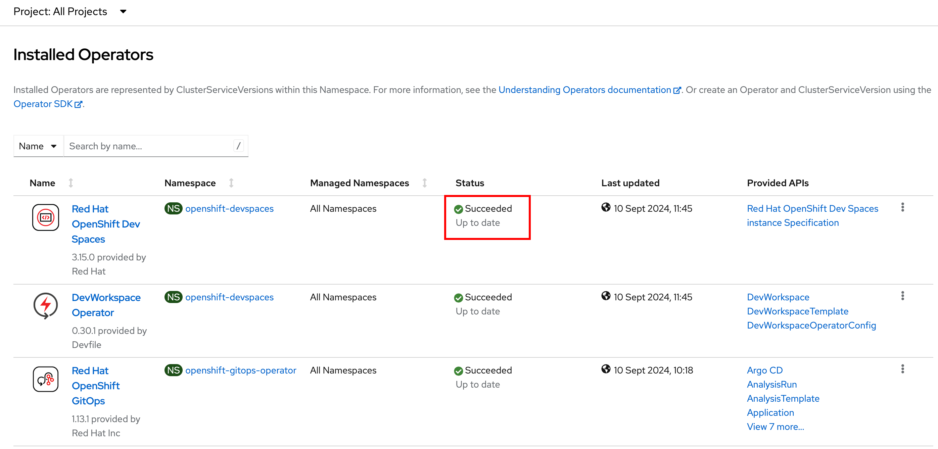Open Red Hat OpenShift Dev Spaces instance Specification API
This screenshot has height=449, width=938.
pos(812,216)
